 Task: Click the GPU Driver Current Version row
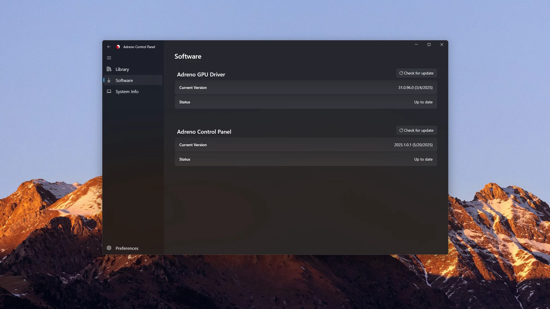(306, 88)
